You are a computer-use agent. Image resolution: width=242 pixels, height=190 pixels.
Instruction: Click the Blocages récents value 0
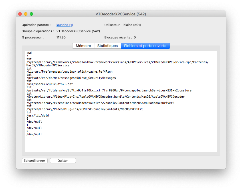135,37
